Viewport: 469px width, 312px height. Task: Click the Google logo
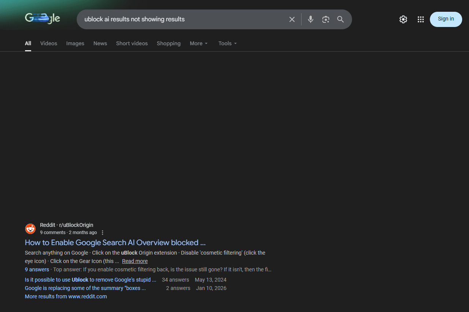43,18
